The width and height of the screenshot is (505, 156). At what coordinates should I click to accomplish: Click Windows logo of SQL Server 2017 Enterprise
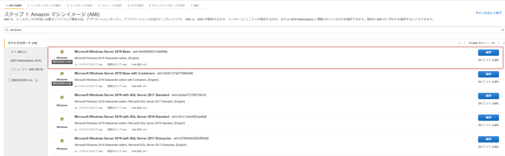point(62,141)
